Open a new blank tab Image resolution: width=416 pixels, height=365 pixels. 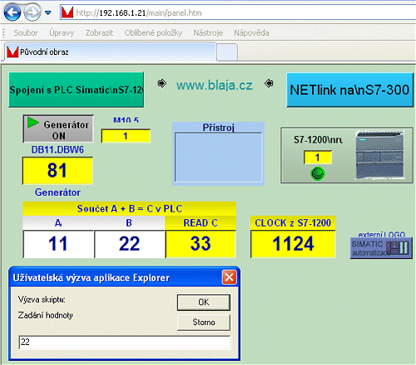[x=227, y=52]
